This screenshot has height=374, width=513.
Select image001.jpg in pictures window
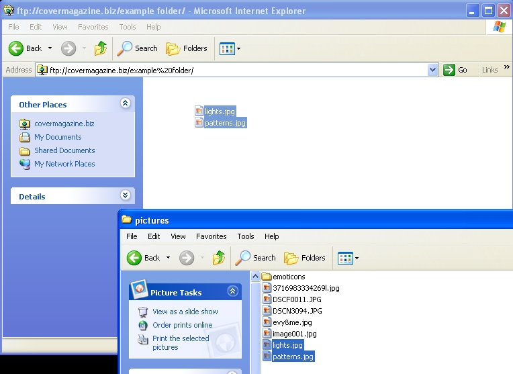coord(289,334)
